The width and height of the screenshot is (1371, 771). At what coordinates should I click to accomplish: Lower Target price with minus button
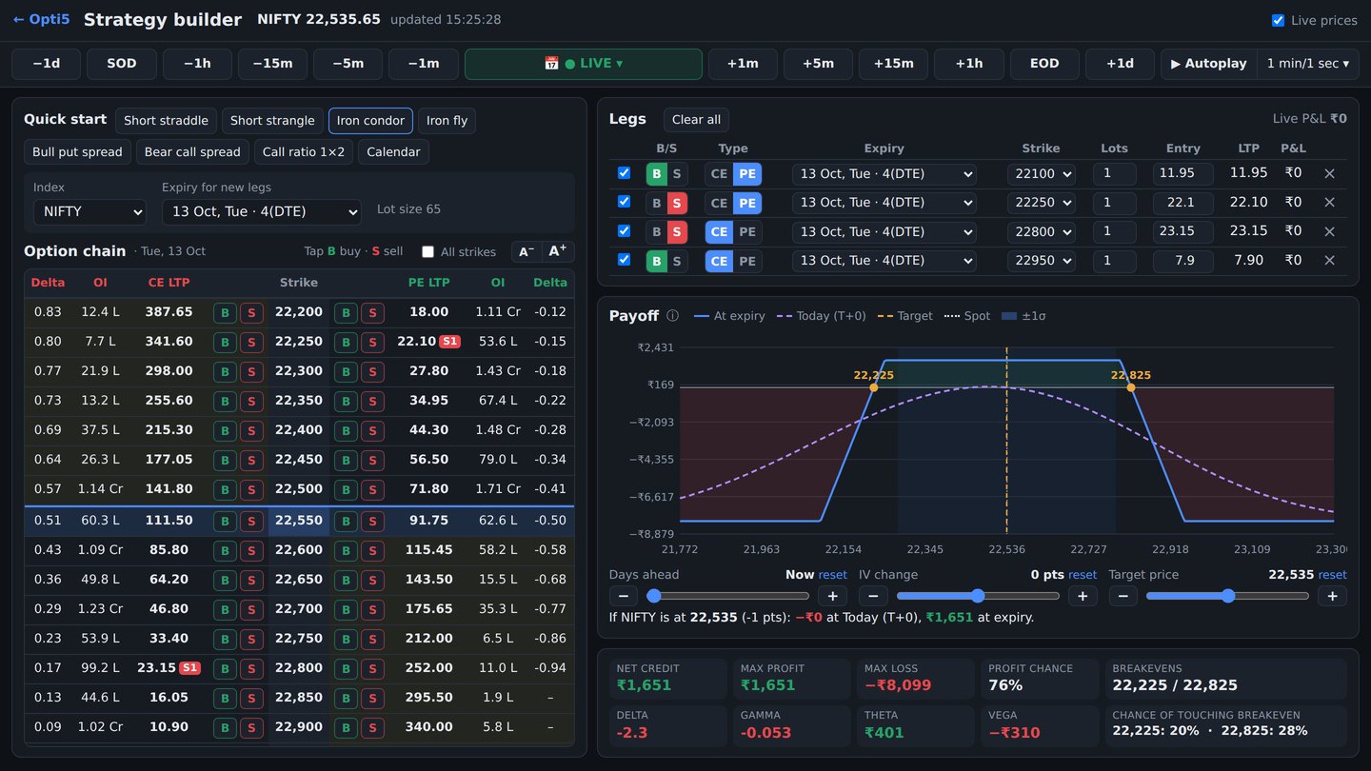[1123, 596]
